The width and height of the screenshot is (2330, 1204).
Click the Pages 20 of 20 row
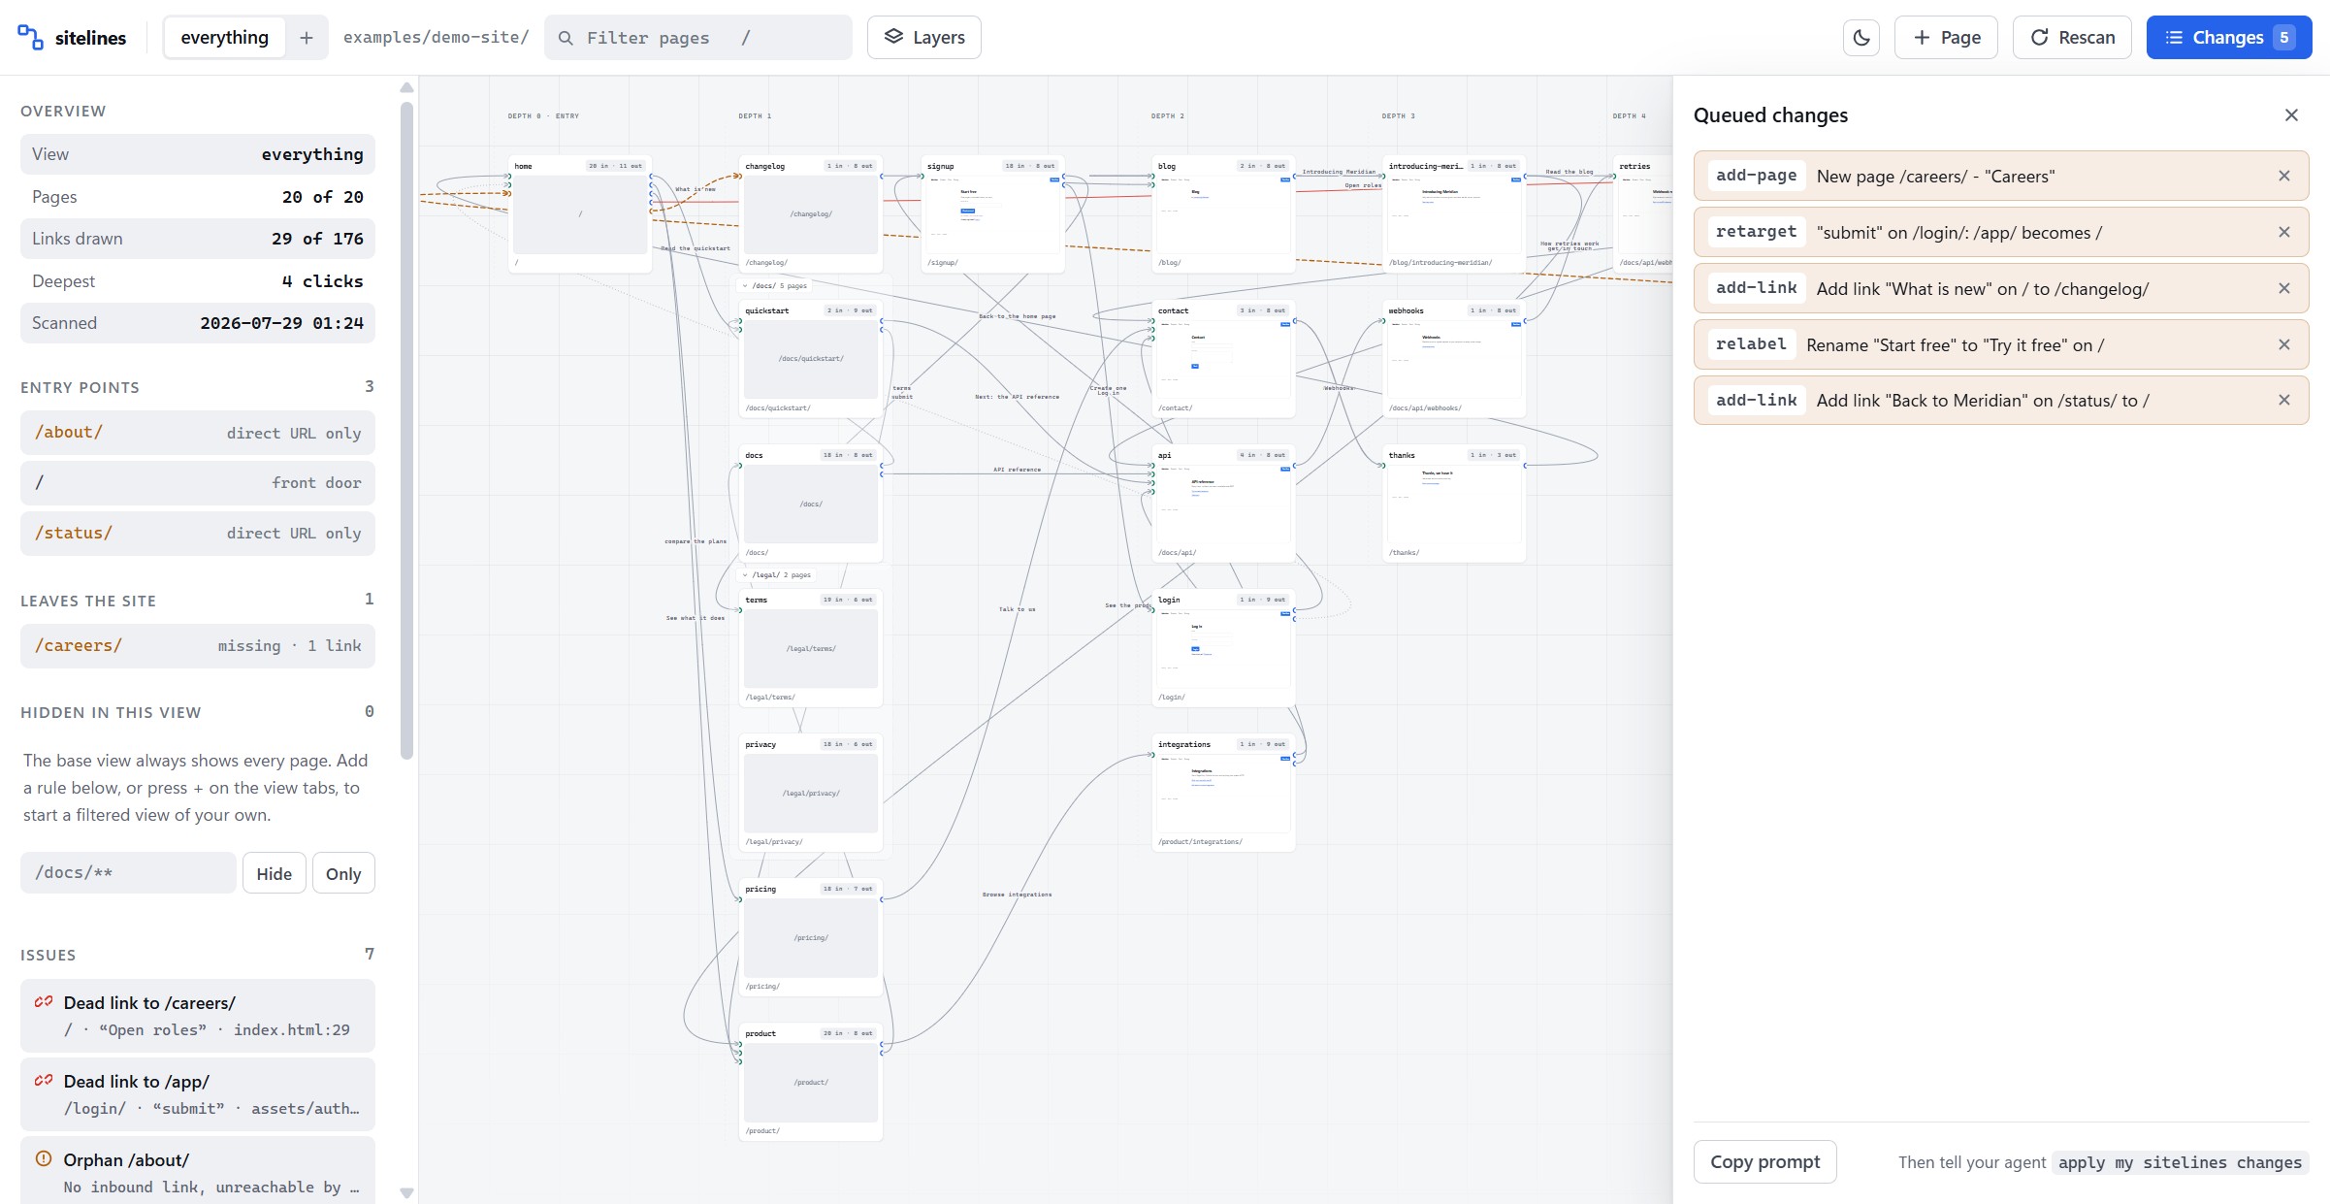point(197,197)
